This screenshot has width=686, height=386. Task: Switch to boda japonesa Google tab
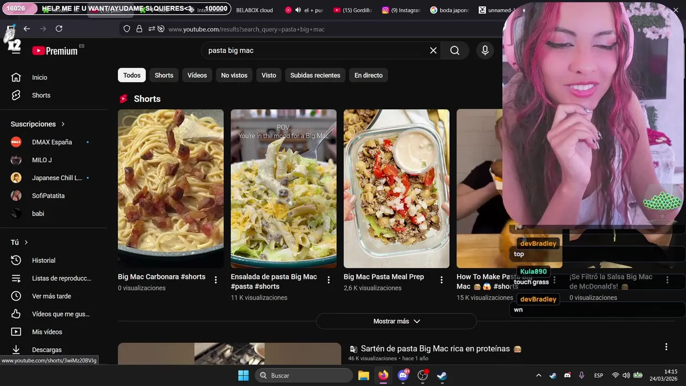click(x=449, y=10)
